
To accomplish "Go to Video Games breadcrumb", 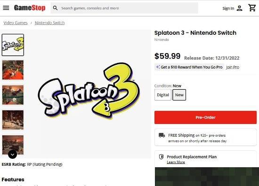I will [x=16, y=23].
